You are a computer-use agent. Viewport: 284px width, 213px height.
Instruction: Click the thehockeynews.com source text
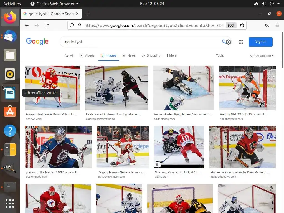click(223, 177)
